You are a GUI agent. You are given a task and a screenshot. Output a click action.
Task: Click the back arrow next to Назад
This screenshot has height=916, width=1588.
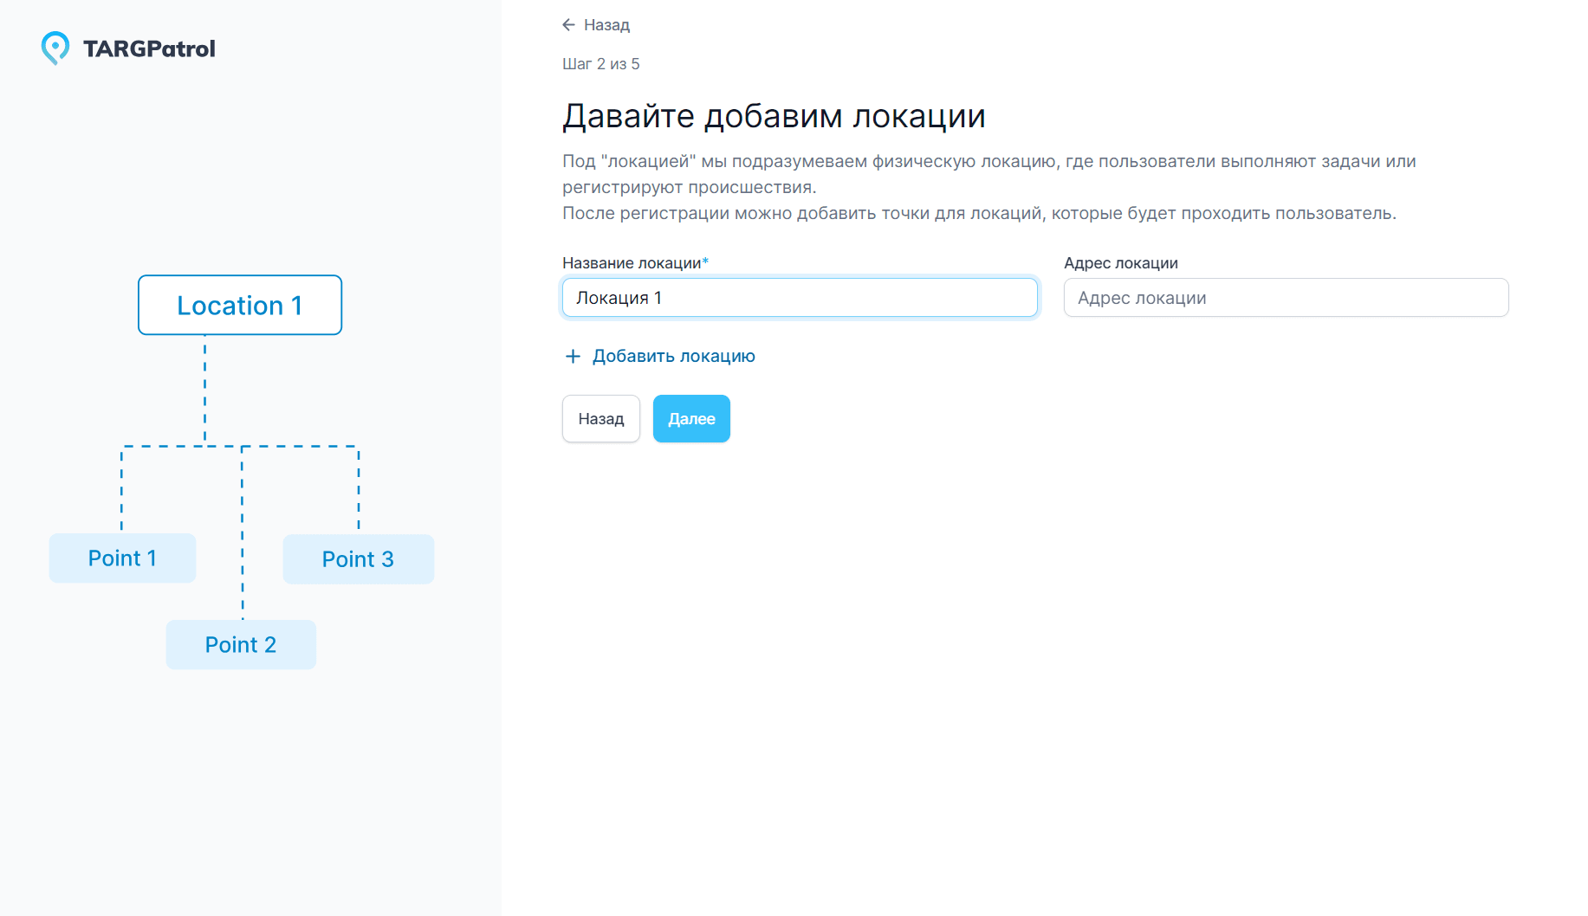point(568,24)
